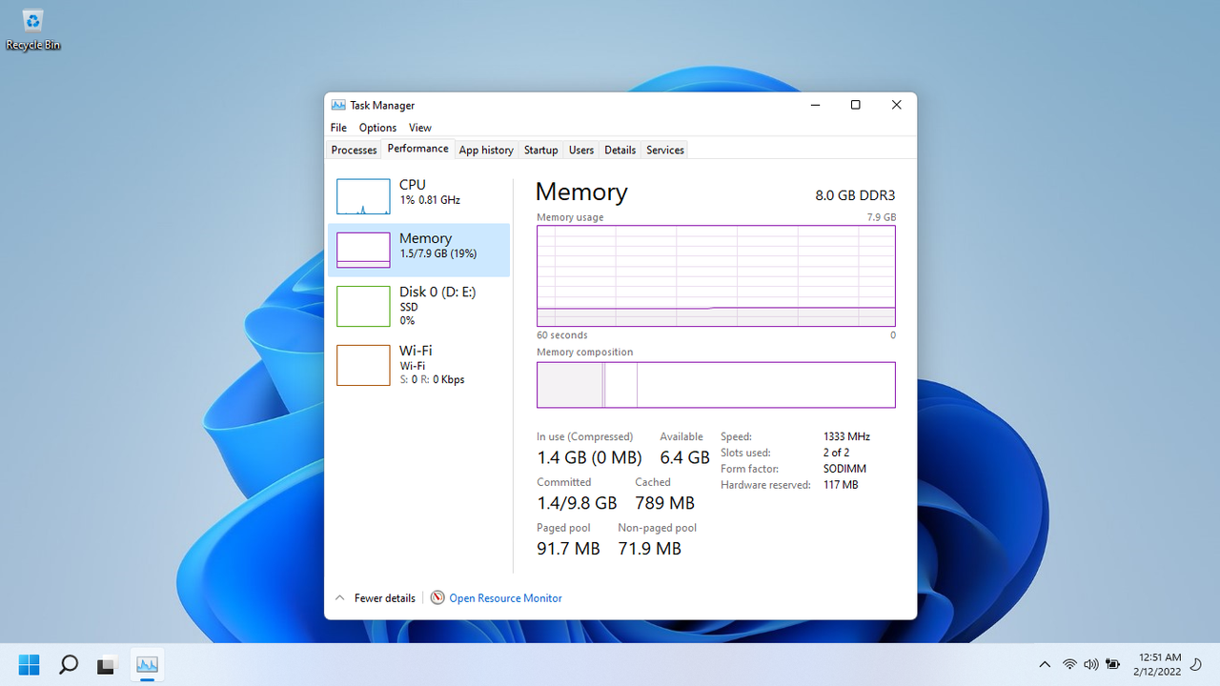Click the '8.0 GB DDR3' text
The image size is (1220, 686).
click(855, 195)
